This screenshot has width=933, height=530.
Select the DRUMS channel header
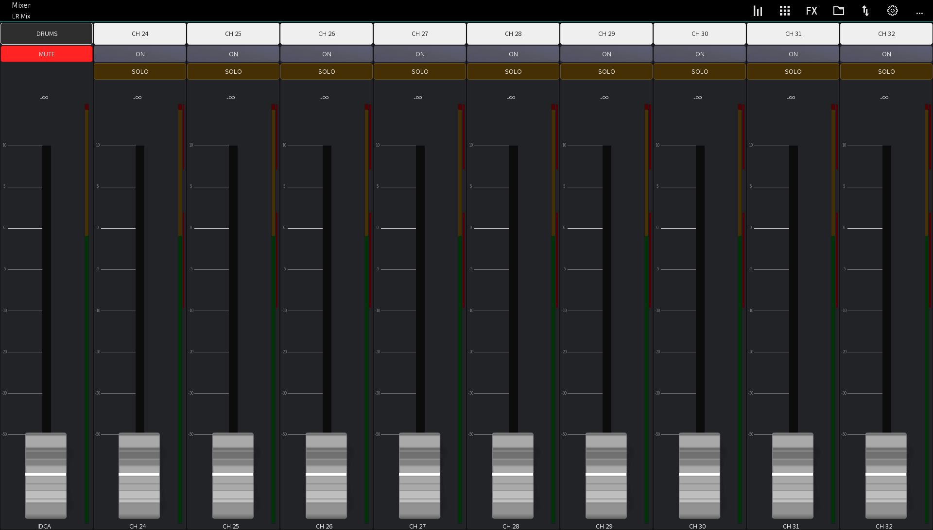click(x=46, y=33)
